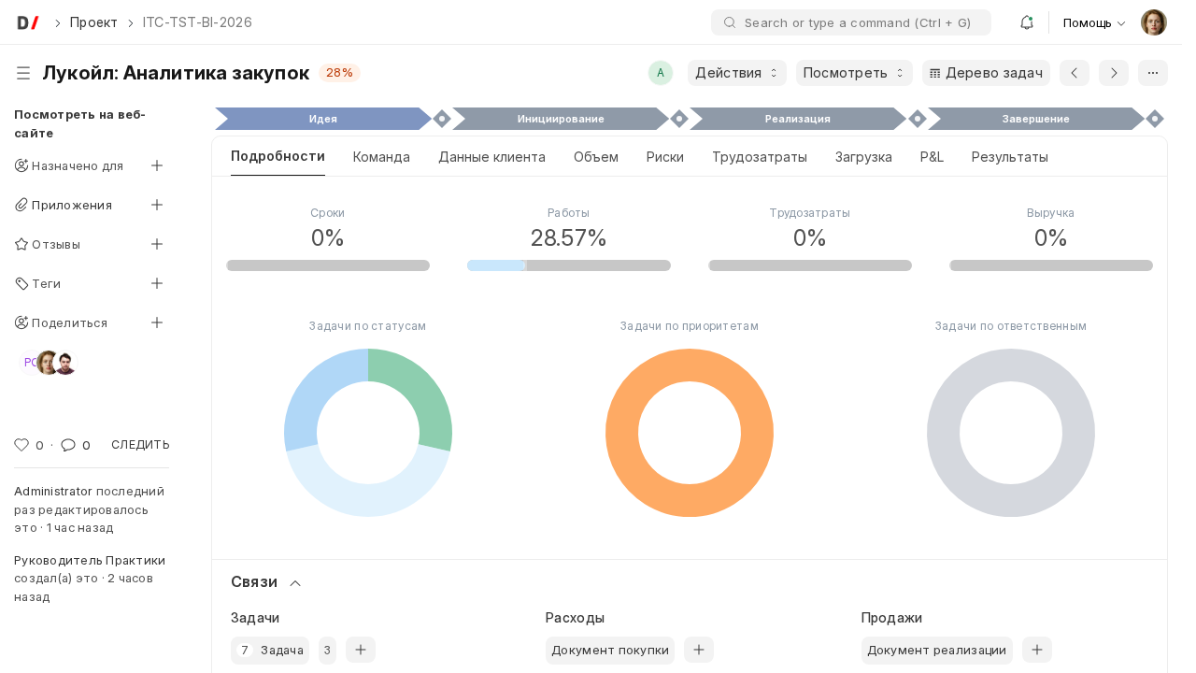Screen dimensions: 1196x673
Task: Click the Посмотреть на веб-сайте link
Action: point(79,123)
